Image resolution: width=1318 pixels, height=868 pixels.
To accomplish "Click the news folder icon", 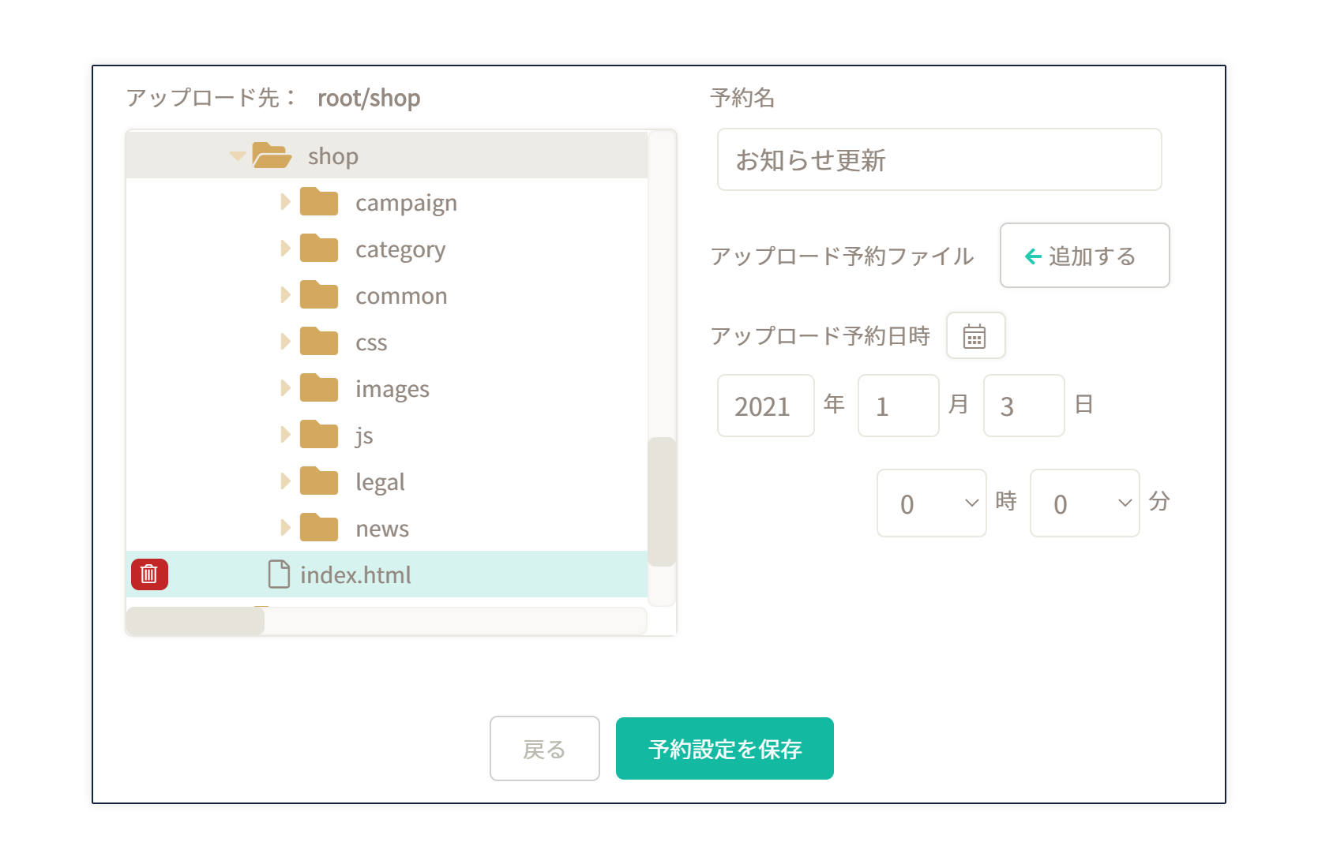I will coord(319,528).
